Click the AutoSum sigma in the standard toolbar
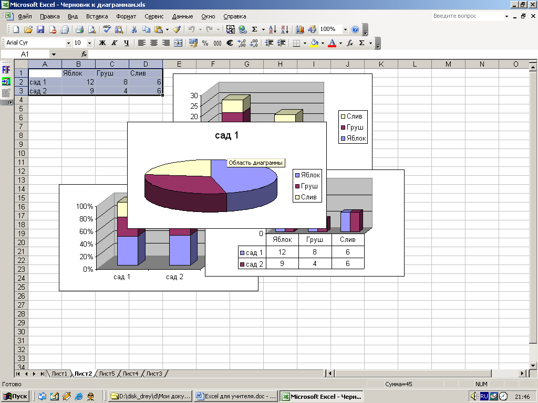The height and width of the screenshot is (403, 538). pos(255,29)
